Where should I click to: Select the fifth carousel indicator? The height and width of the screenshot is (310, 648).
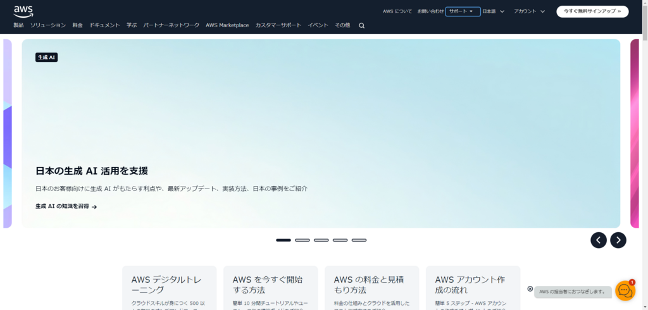[x=359, y=240]
